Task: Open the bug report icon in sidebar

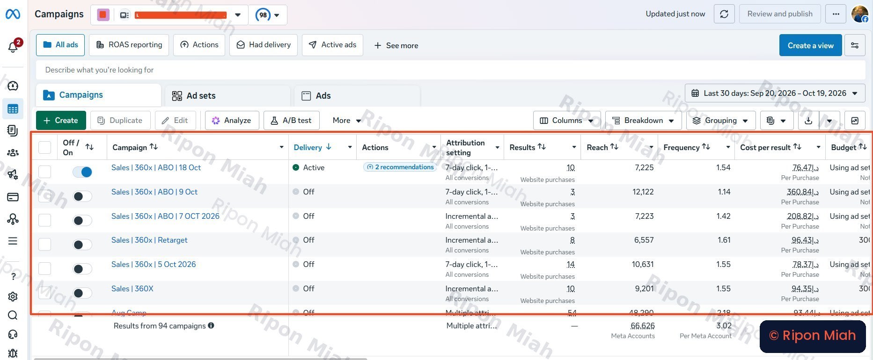Action: [13, 353]
